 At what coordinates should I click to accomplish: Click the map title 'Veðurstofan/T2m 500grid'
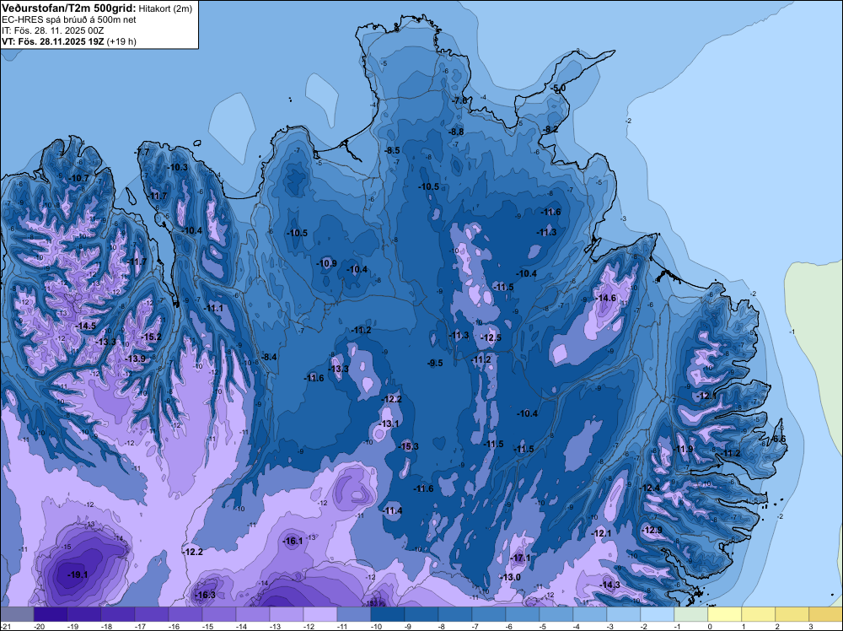[x=68, y=8]
